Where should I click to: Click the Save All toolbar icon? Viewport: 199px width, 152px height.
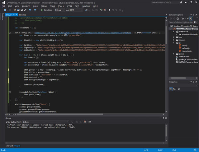[25, 10]
